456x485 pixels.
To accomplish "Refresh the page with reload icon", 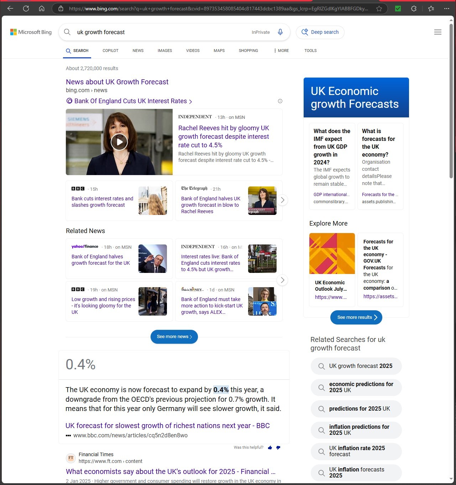I will tap(26, 9).
